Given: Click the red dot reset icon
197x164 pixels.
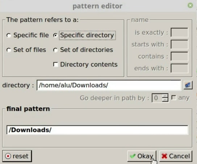Looking at the screenshot, I should [x=8, y=156].
